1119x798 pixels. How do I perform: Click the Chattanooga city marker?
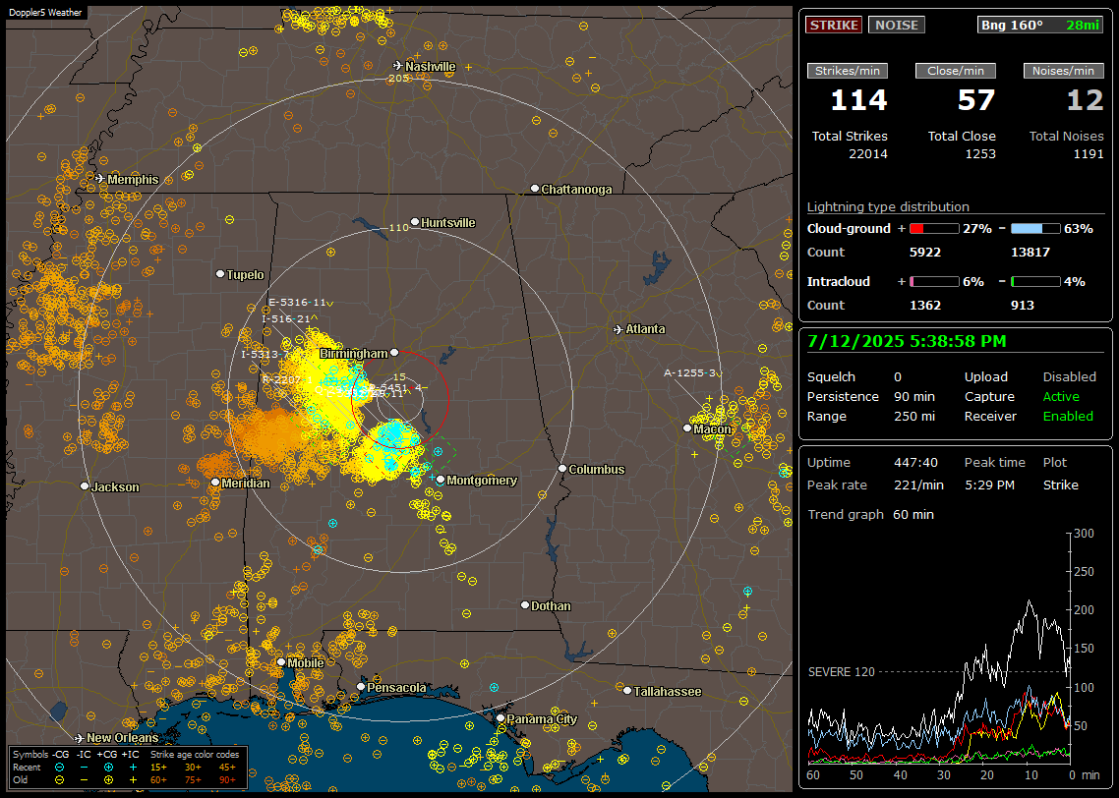tap(535, 189)
